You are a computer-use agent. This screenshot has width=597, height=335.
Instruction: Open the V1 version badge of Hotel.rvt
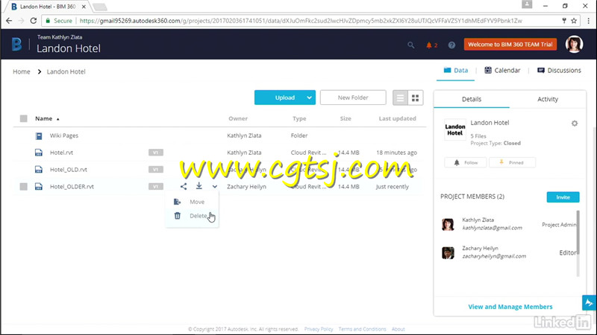tap(156, 153)
